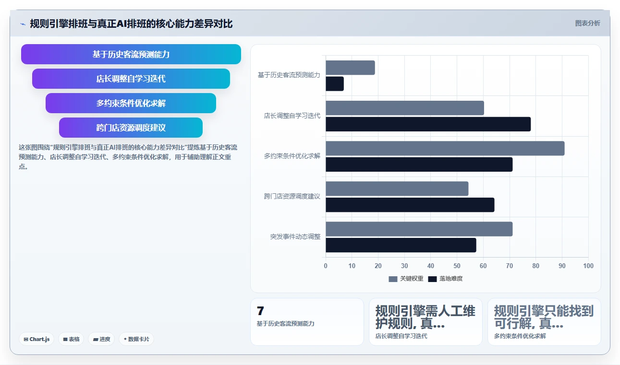Select the 基于历史客流预测能力 funnel bar
This screenshot has width=620, height=365.
(131, 54)
